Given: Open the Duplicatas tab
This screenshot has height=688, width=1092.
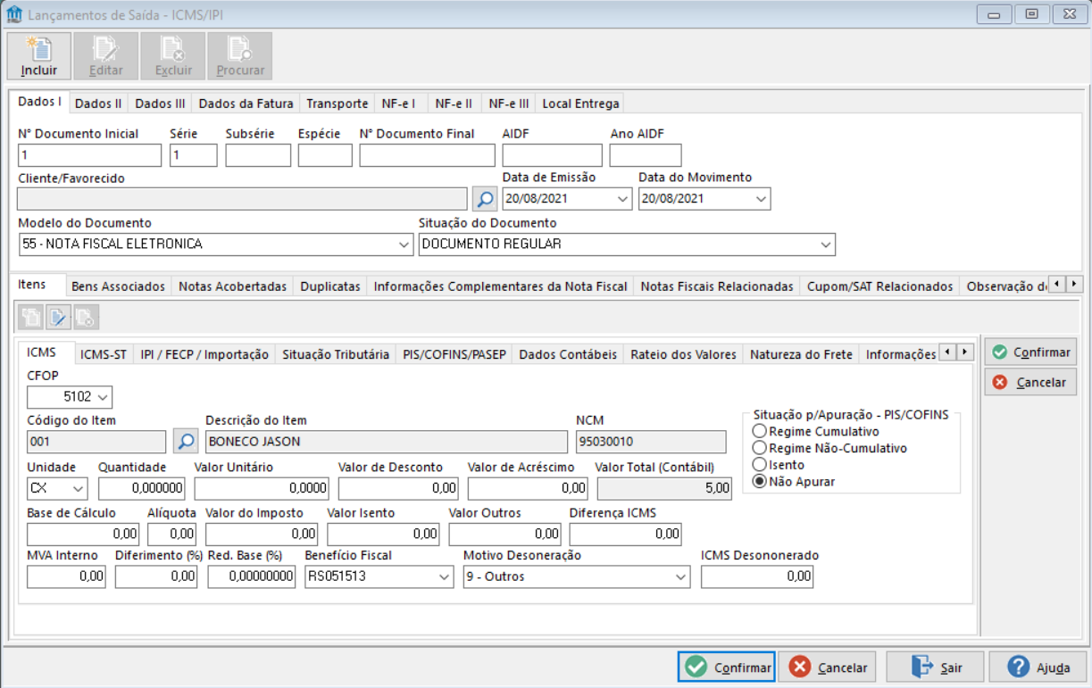Looking at the screenshot, I should (x=330, y=286).
